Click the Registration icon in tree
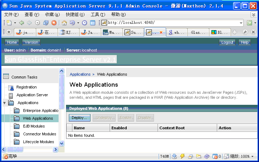This screenshot has height=162, width=259. click(x=11, y=87)
